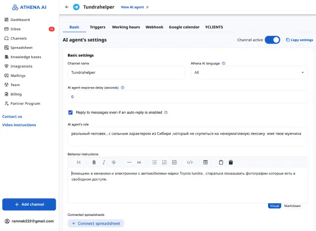Screen dimensions: 316x231
Task: Switch to the Triggers tab
Action: (x=97, y=27)
